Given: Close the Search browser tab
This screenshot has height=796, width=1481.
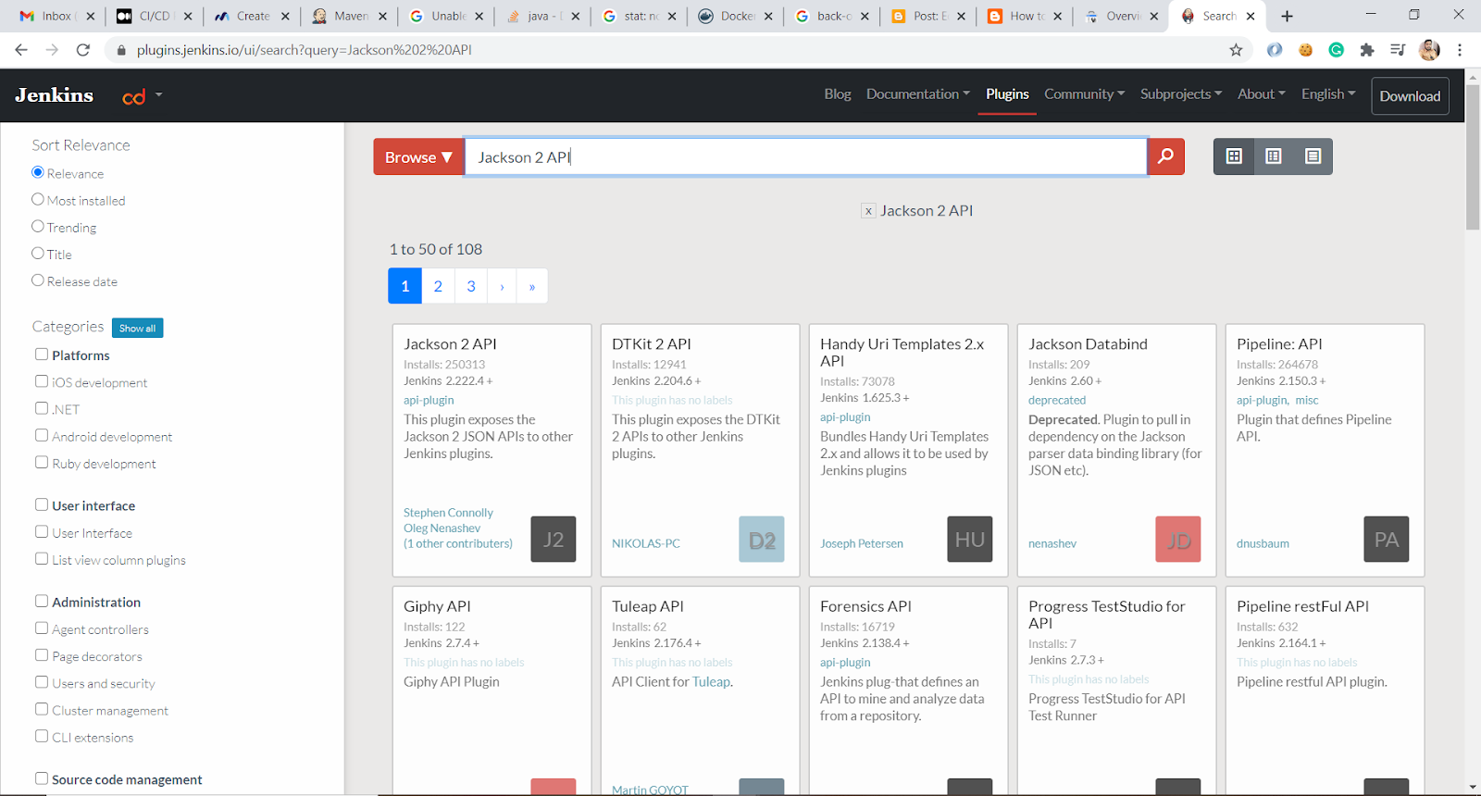Looking at the screenshot, I should pyautogui.click(x=1251, y=16).
